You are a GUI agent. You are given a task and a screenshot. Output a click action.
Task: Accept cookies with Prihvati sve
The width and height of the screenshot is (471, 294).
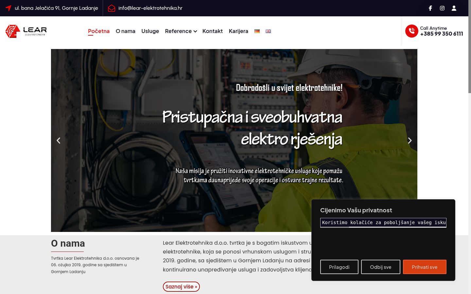tap(425, 267)
